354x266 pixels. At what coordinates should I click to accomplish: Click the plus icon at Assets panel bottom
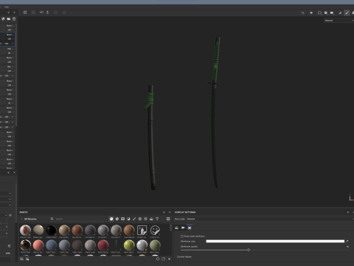[x=169, y=259]
